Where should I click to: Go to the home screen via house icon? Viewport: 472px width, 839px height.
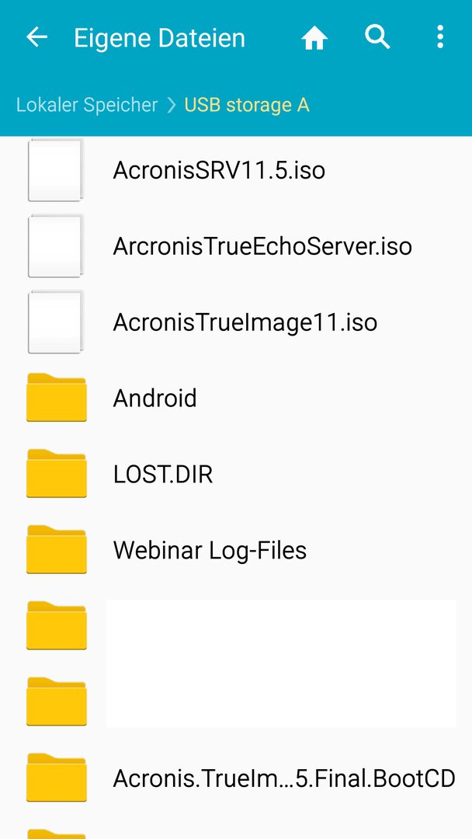coord(314,38)
